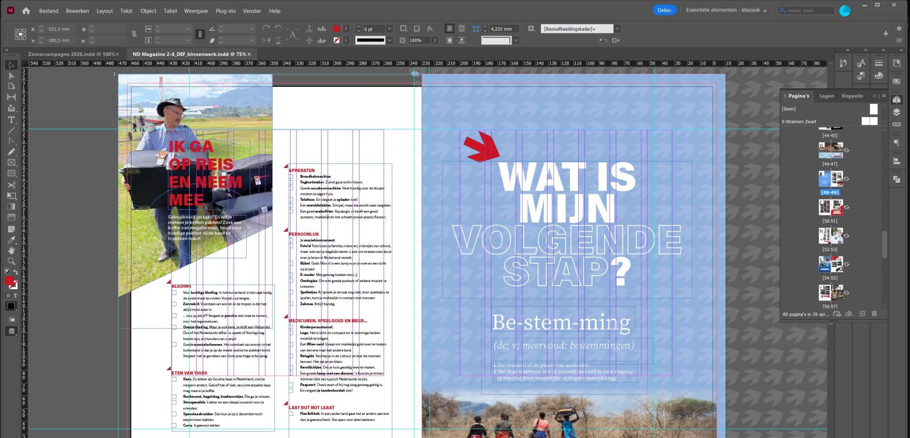Image resolution: width=910 pixels, height=438 pixels.
Task: Switch to the Koppelin panel tab
Action: pos(852,96)
